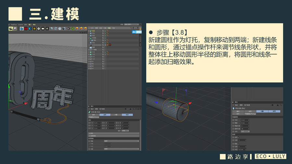Image resolution: width=292 pixels, height=164 pixels.
Task: Click back arrow in cylinder attributes panel
Action: pos(273,105)
